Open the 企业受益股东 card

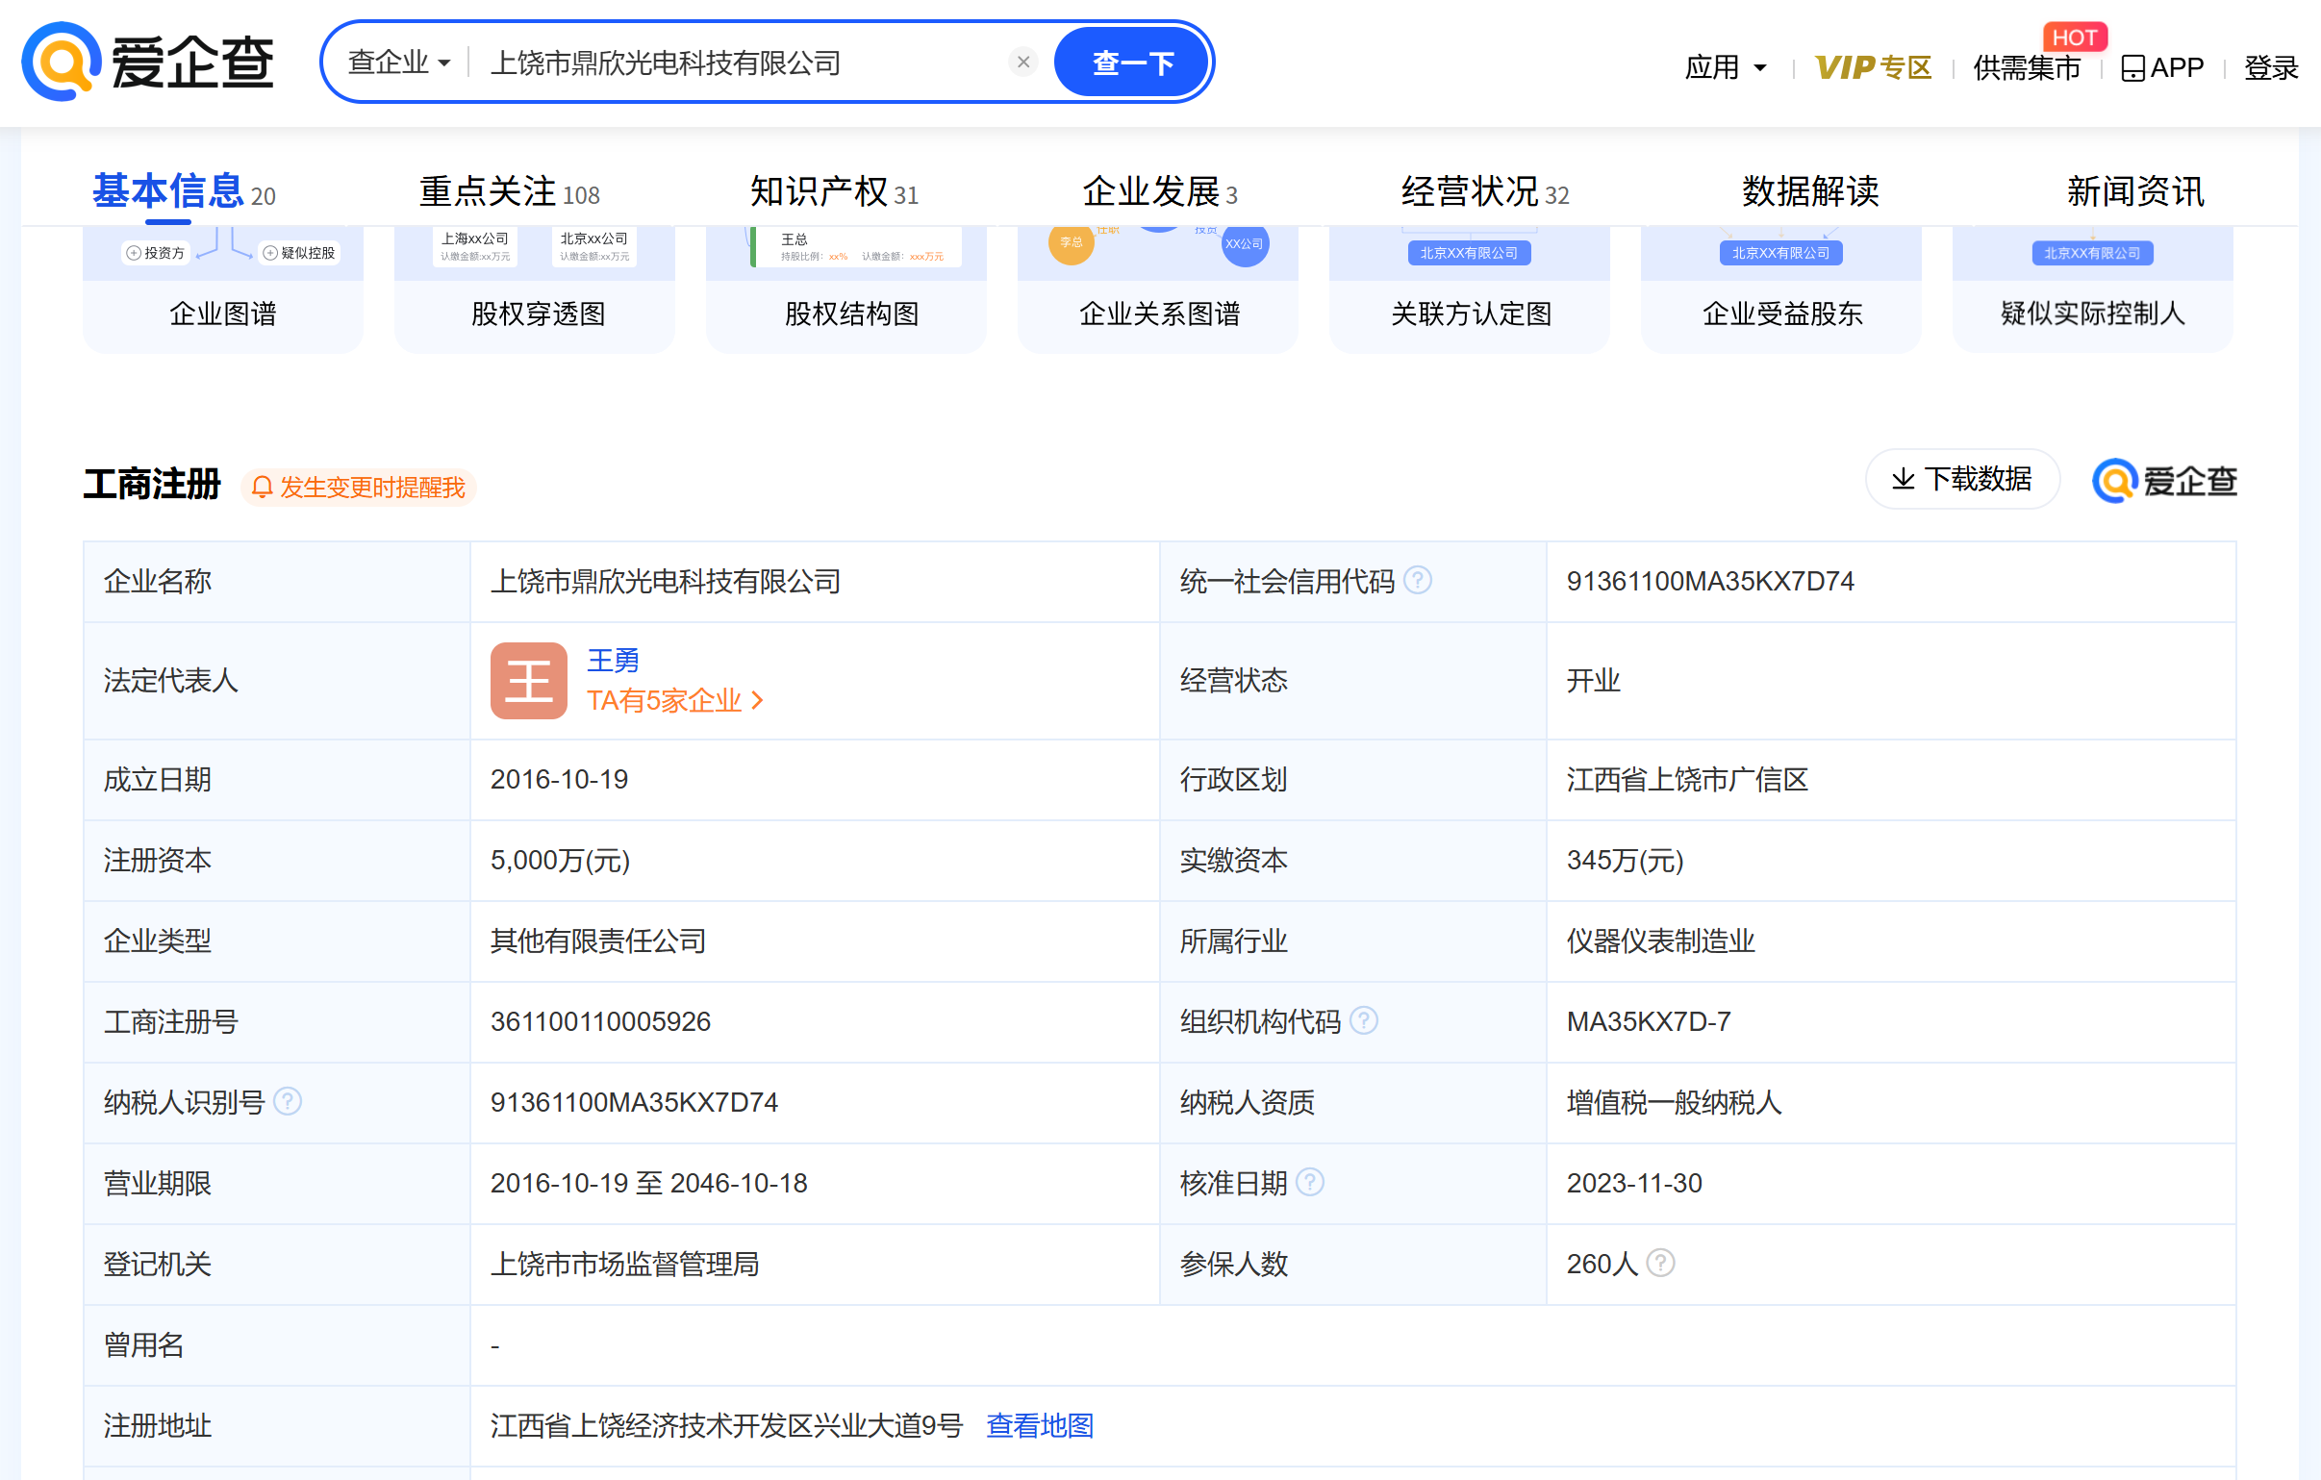coord(1781,290)
